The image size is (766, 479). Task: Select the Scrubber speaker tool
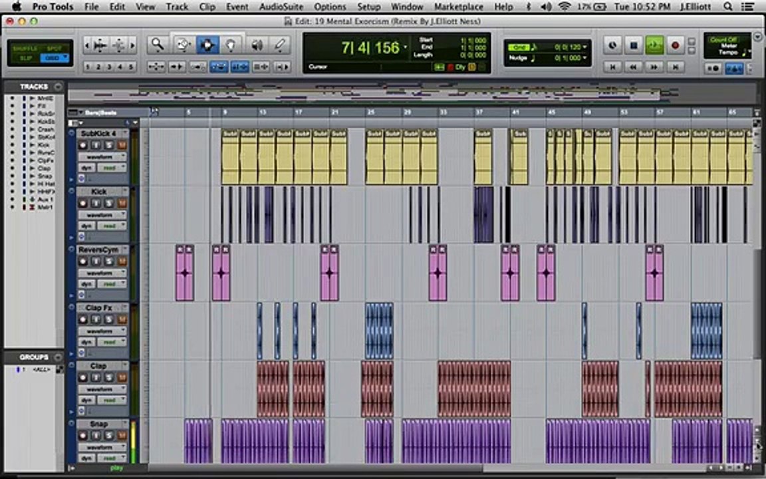point(257,45)
